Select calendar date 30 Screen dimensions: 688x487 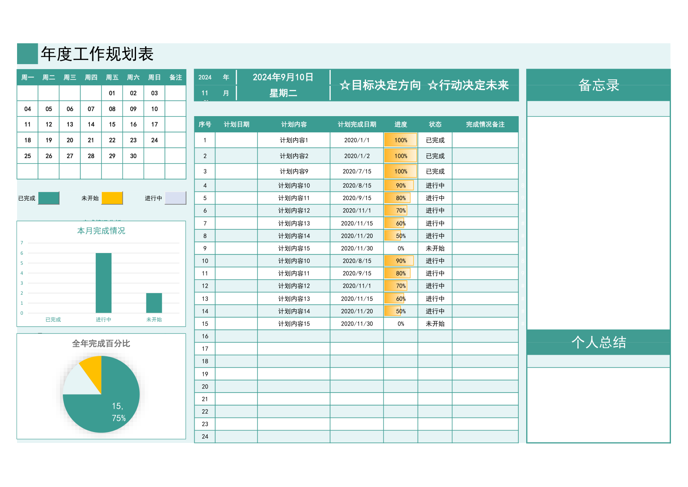coord(133,156)
